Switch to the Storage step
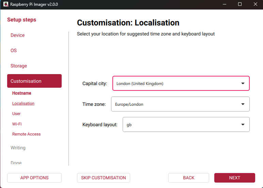This screenshot has height=188, width=263. (x=19, y=66)
